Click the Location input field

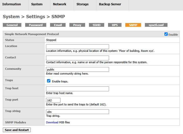click(x=77, y=47)
